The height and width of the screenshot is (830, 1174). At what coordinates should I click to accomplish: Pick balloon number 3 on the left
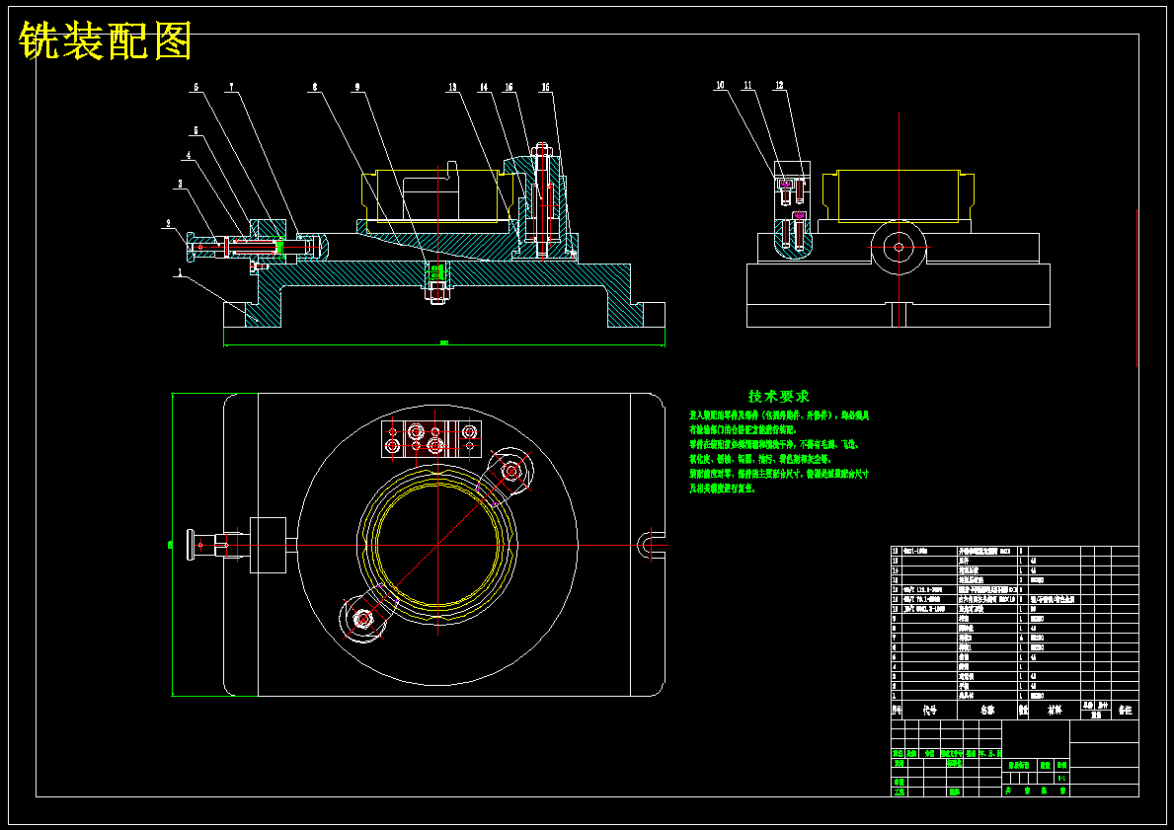tap(180, 184)
